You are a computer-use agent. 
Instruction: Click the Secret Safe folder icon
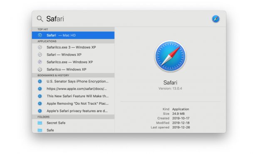tap(40, 123)
